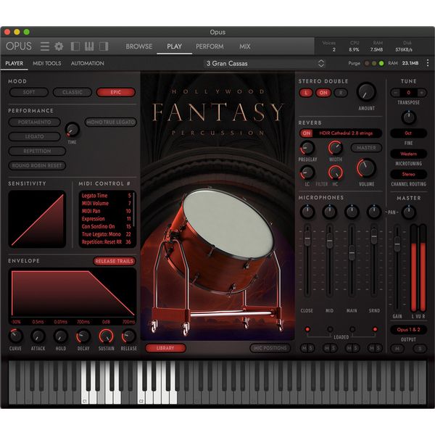Open the 3 Gran Cassas instrument selector
Image resolution: width=435 pixels, height=435 pixels.
coord(265,64)
